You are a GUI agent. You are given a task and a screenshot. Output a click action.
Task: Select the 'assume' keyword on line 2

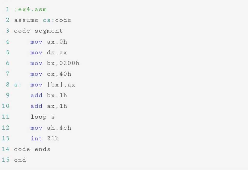click(x=26, y=20)
